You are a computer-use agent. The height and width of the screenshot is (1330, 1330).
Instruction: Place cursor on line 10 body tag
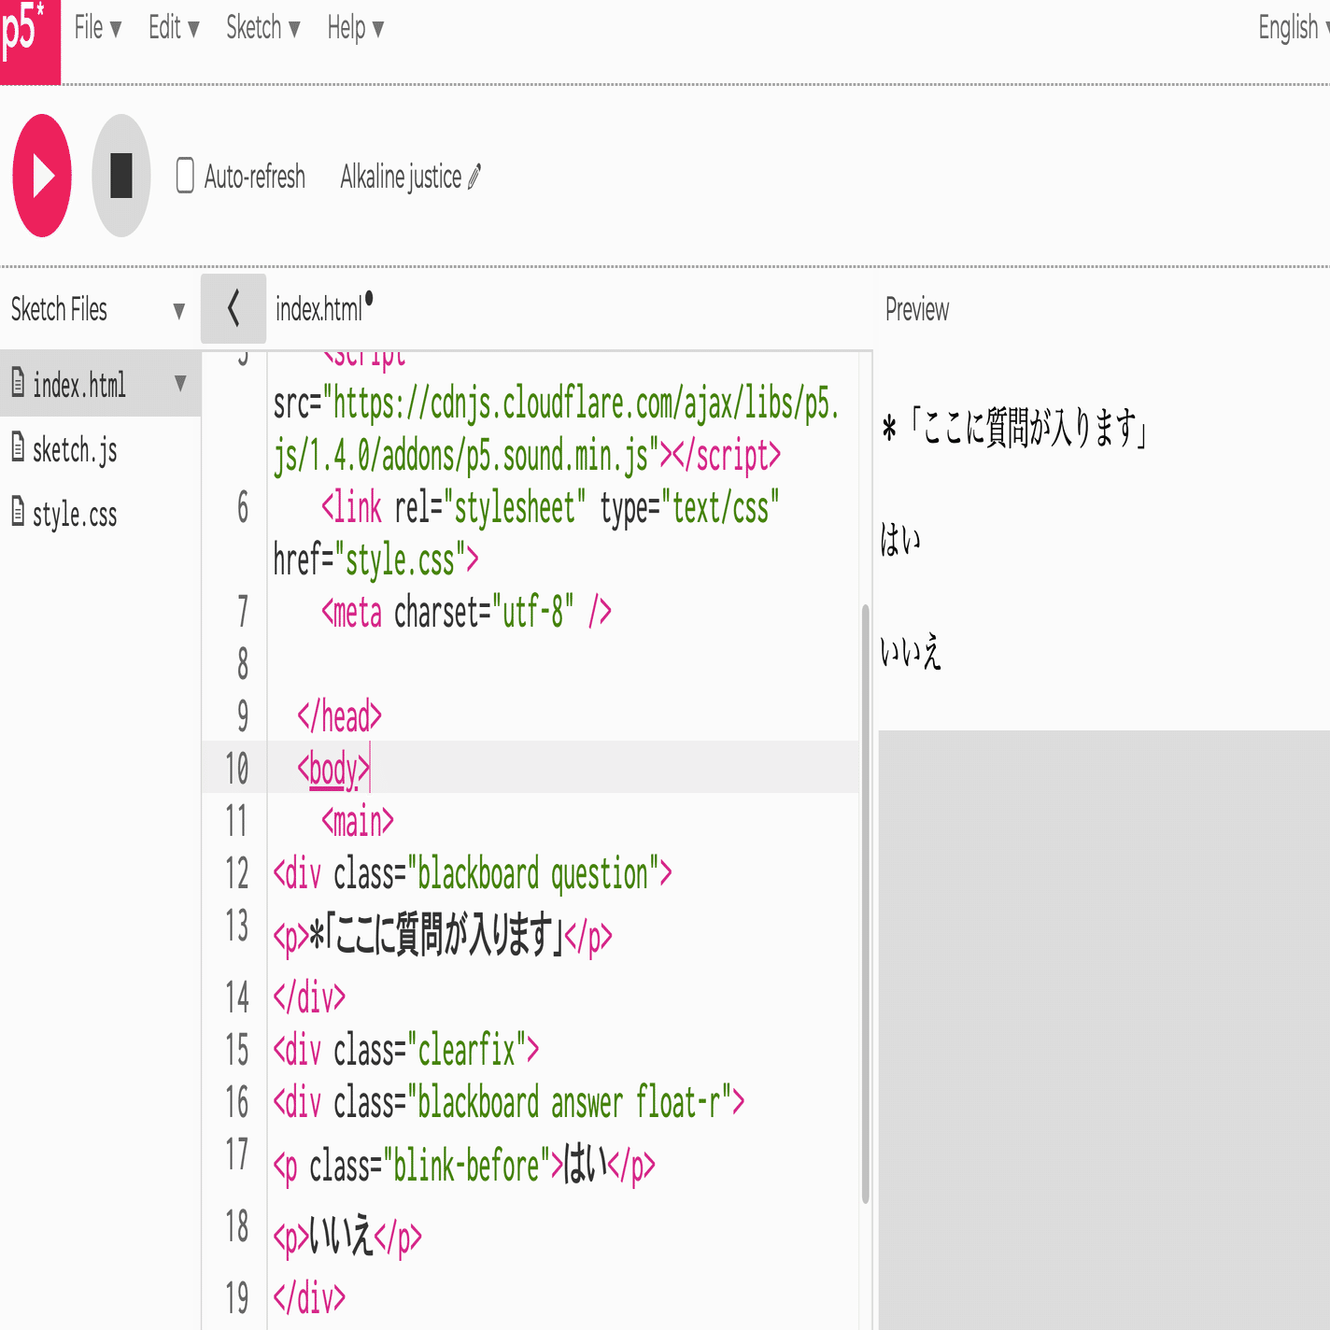pyautogui.click(x=333, y=769)
